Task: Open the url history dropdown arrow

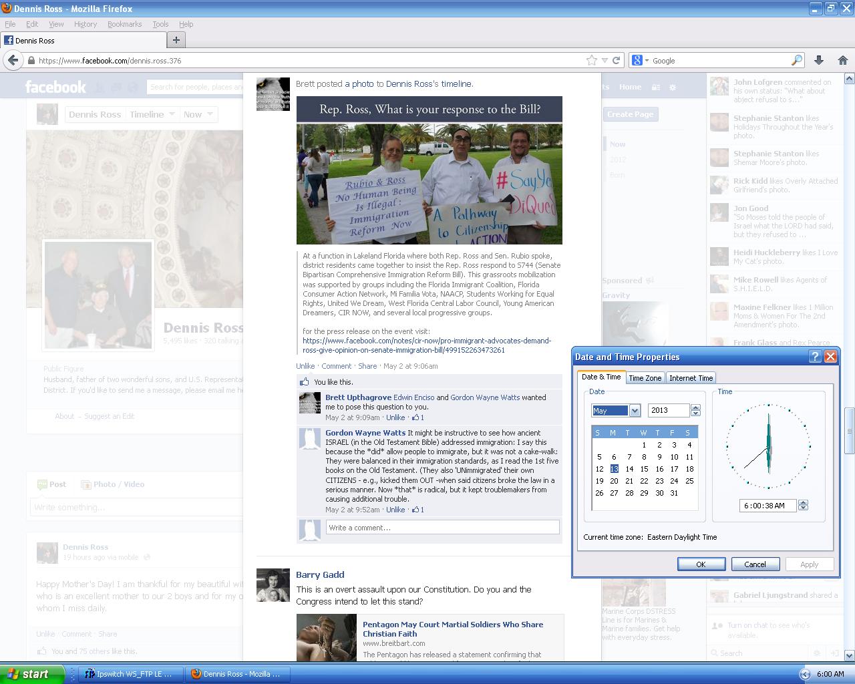Action: (605, 60)
